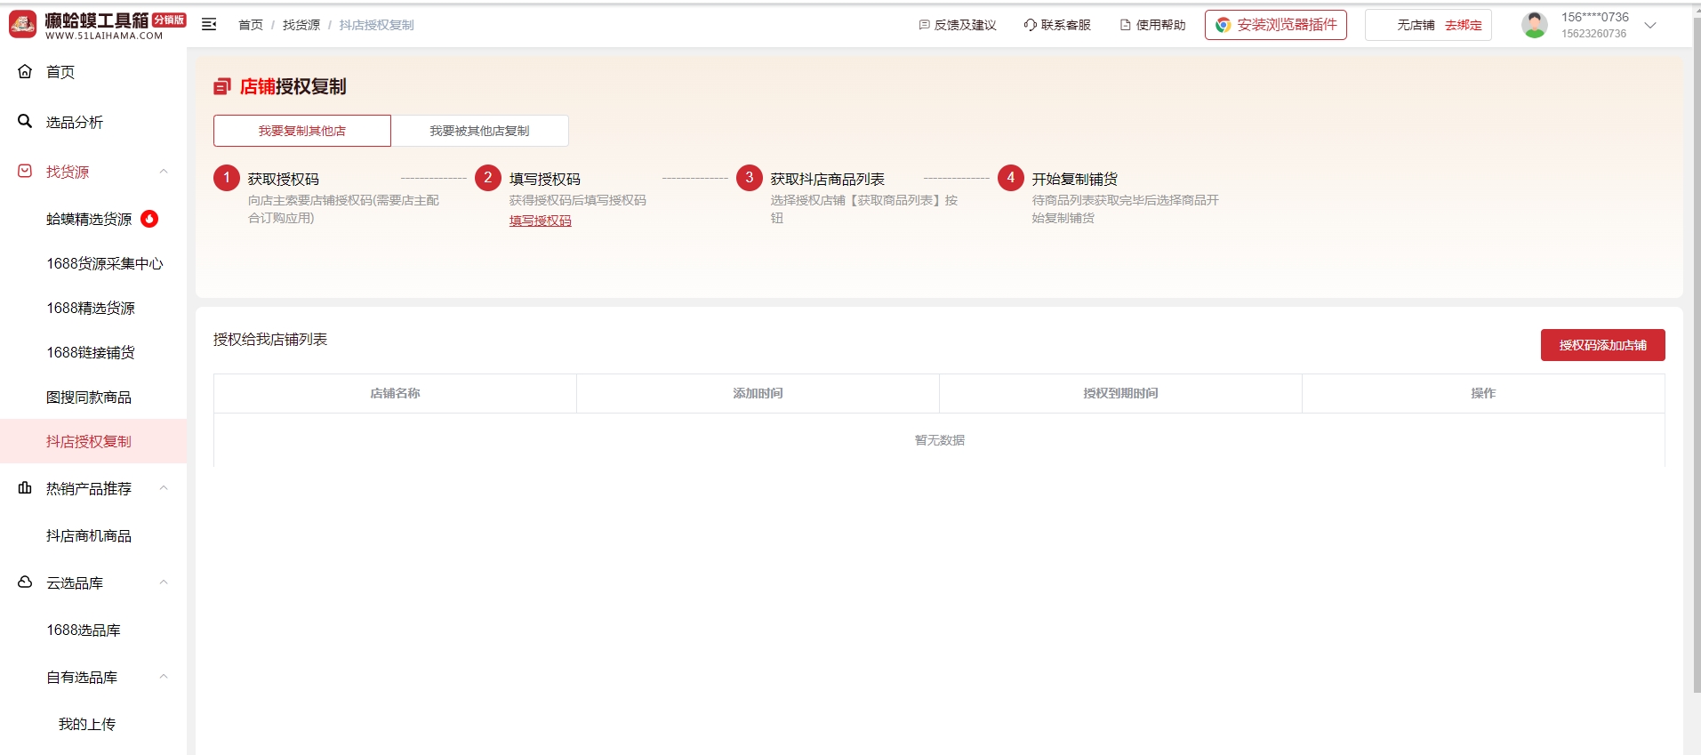Switch to 我要被其他店复制 tab
The image size is (1701, 755).
click(x=479, y=131)
